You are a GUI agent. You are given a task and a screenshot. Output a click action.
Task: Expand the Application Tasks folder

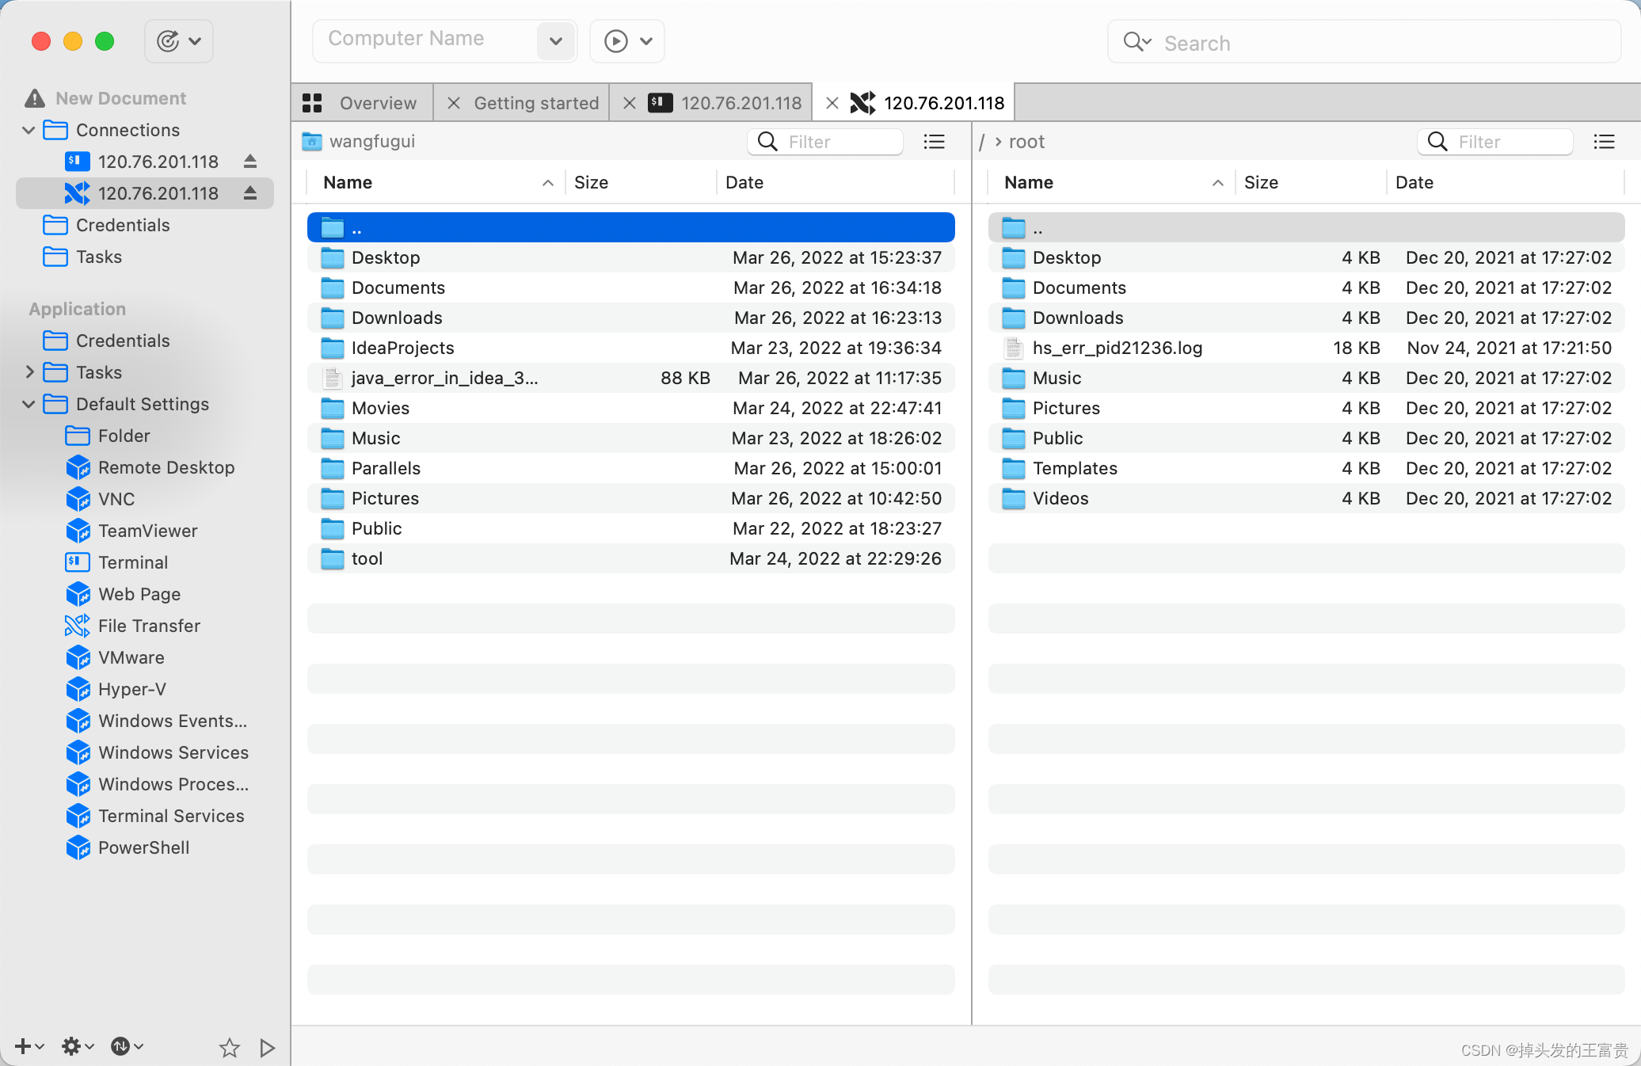coord(29,372)
